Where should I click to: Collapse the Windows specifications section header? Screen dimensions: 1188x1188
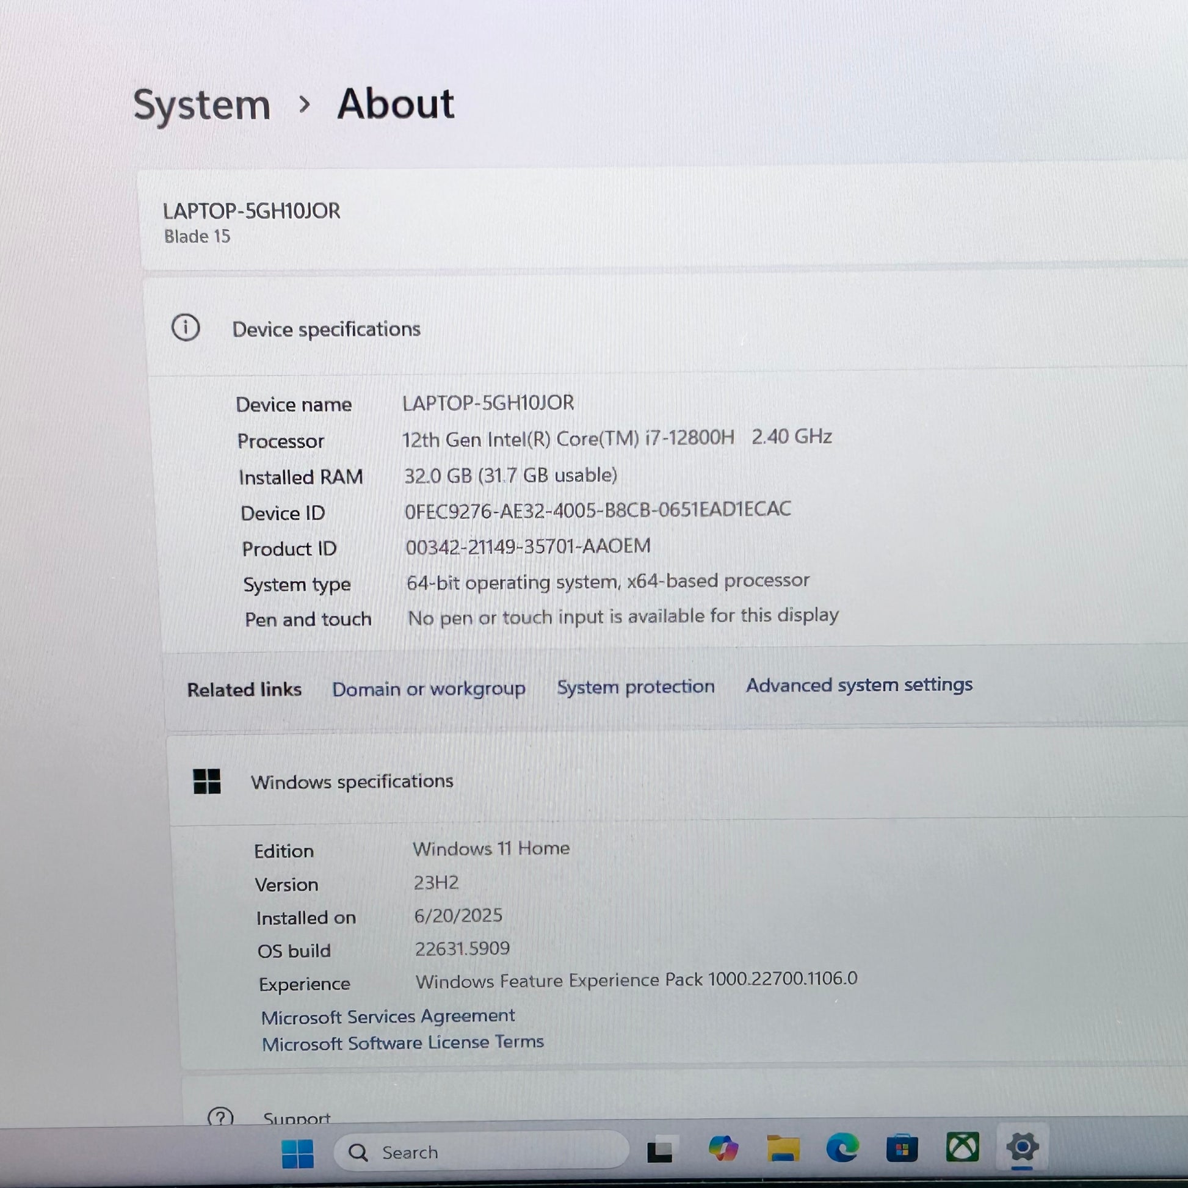[352, 781]
